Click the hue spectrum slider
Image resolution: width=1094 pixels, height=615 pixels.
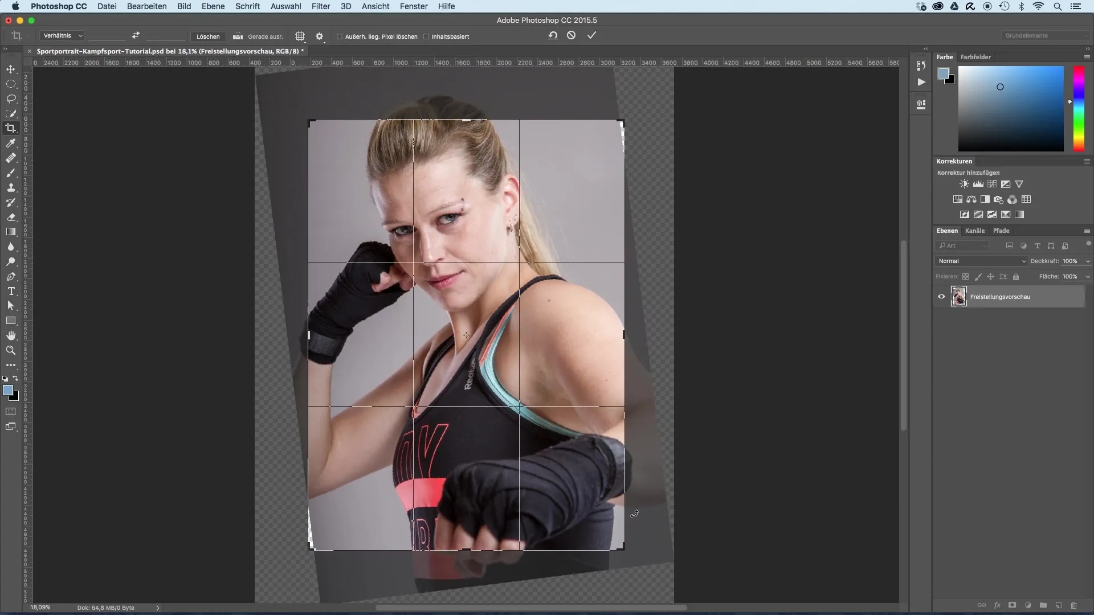(1079, 108)
